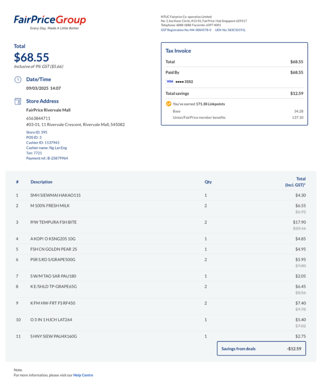
Task: Click the $2.75 honey siew pau price
Action: [x=301, y=336]
